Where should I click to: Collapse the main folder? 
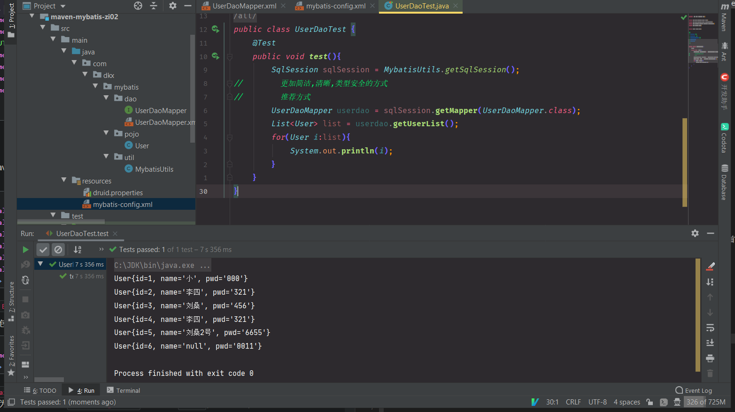point(53,39)
